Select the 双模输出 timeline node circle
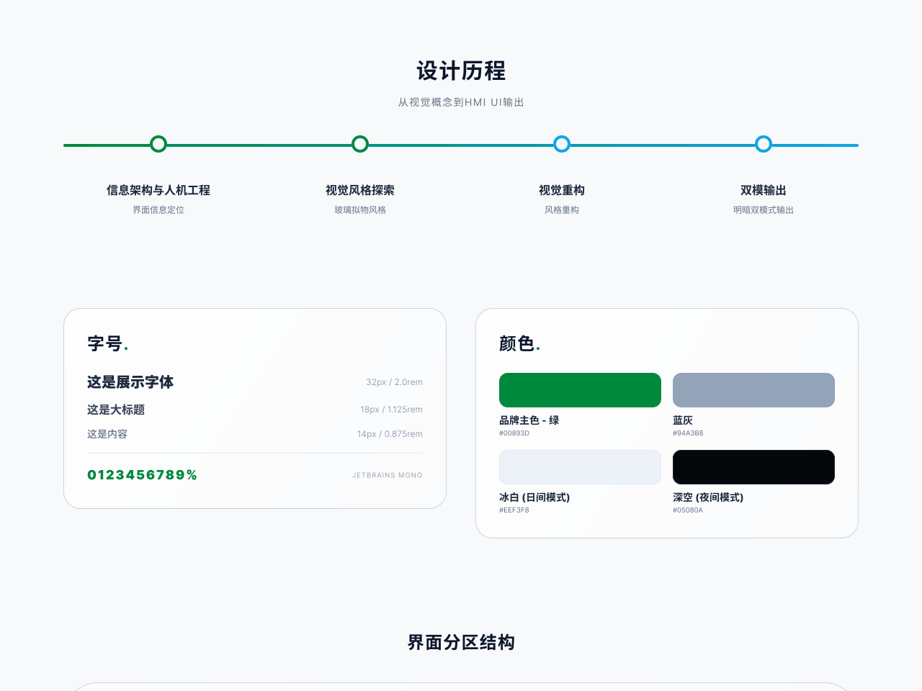 (764, 144)
